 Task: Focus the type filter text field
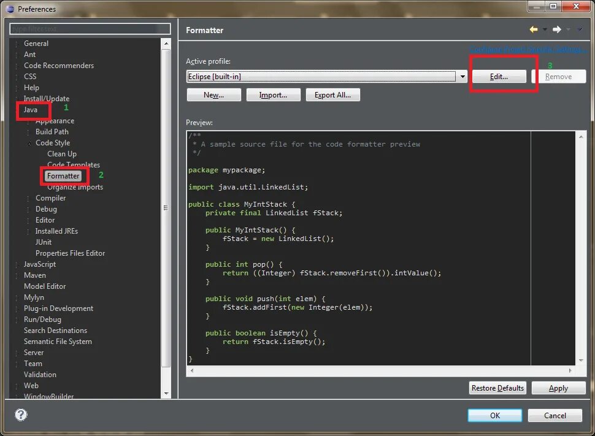[x=90, y=29]
